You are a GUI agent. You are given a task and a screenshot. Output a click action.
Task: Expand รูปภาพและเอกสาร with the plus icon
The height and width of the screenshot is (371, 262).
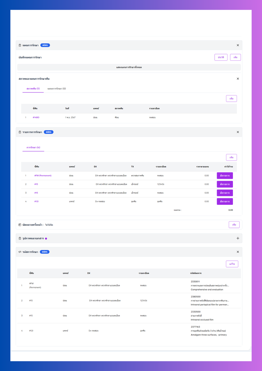238,238
